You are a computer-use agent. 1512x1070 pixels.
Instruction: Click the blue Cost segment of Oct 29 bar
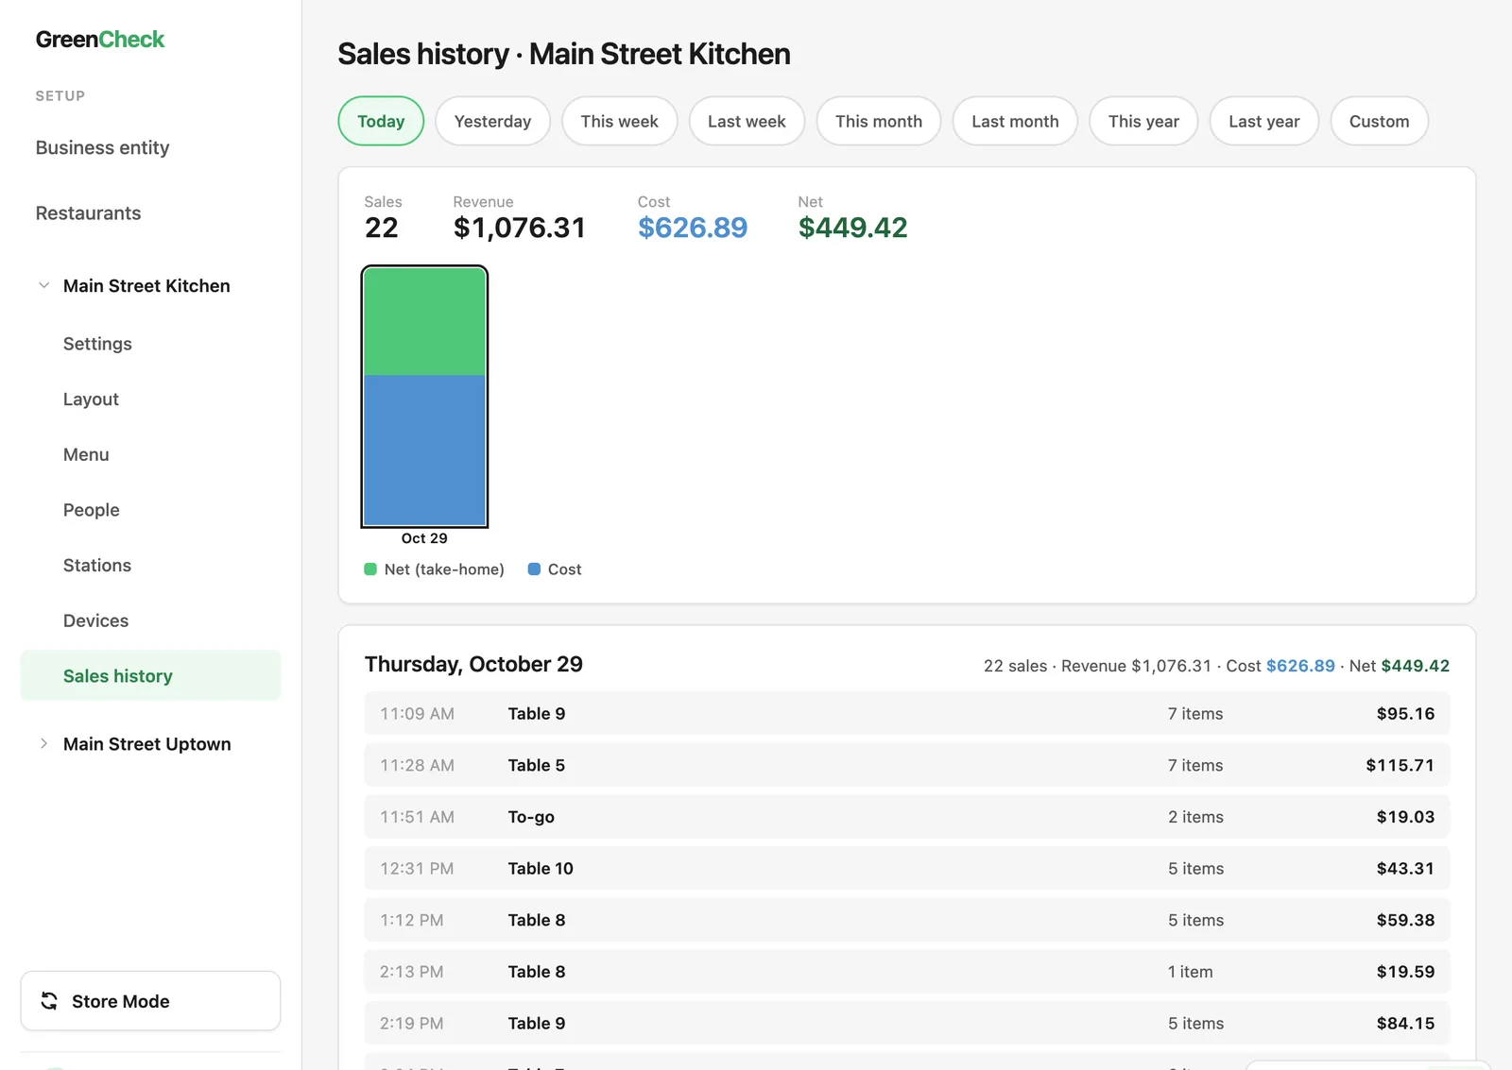click(x=424, y=450)
